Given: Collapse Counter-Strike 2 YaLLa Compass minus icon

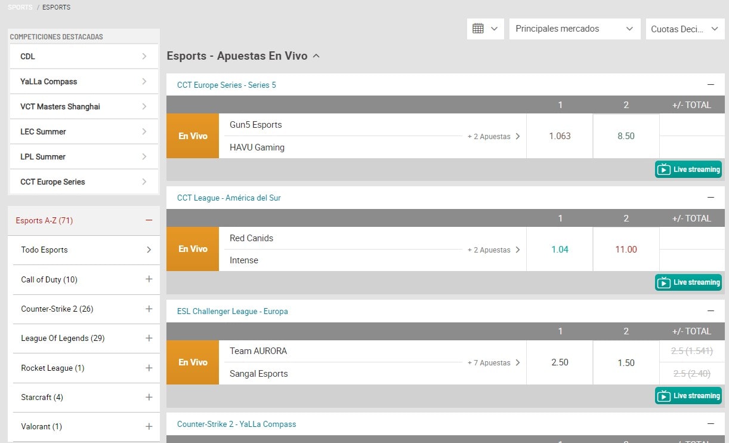Looking at the screenshot, I should pyautogui.click(x=711, y=424).
